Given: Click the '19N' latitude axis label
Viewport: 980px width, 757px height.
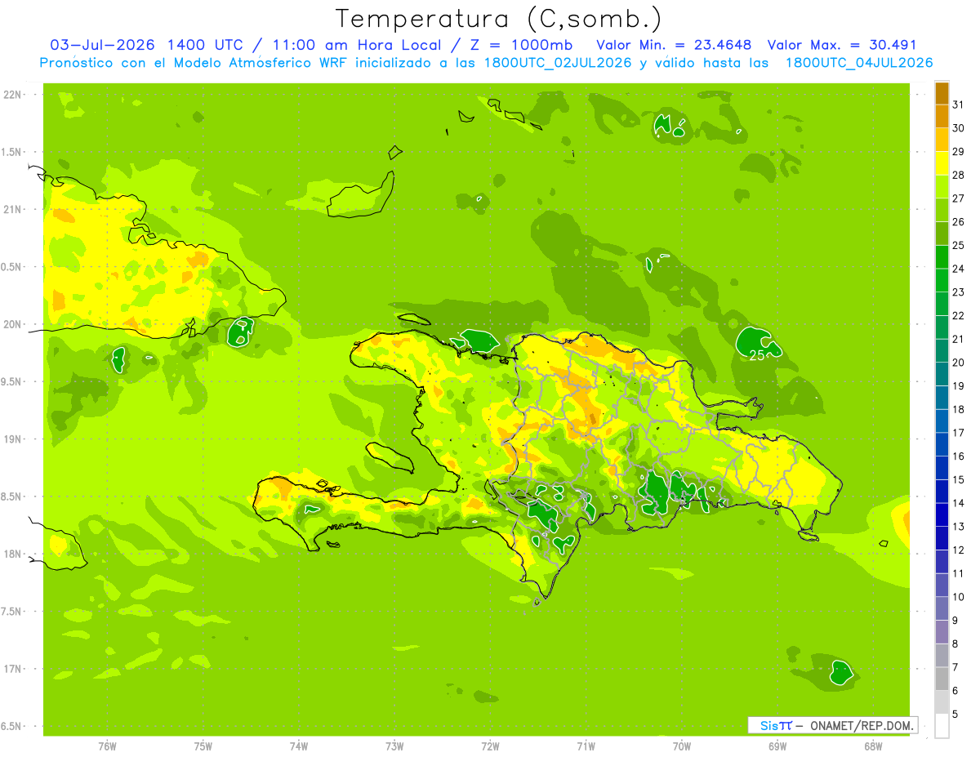Looking at the screenshot, I should pos(12,439).
